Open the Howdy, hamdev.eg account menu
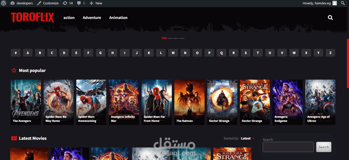The width and height of the screenshot is (349, 160). pyautogui.click(x=320, y=3)
